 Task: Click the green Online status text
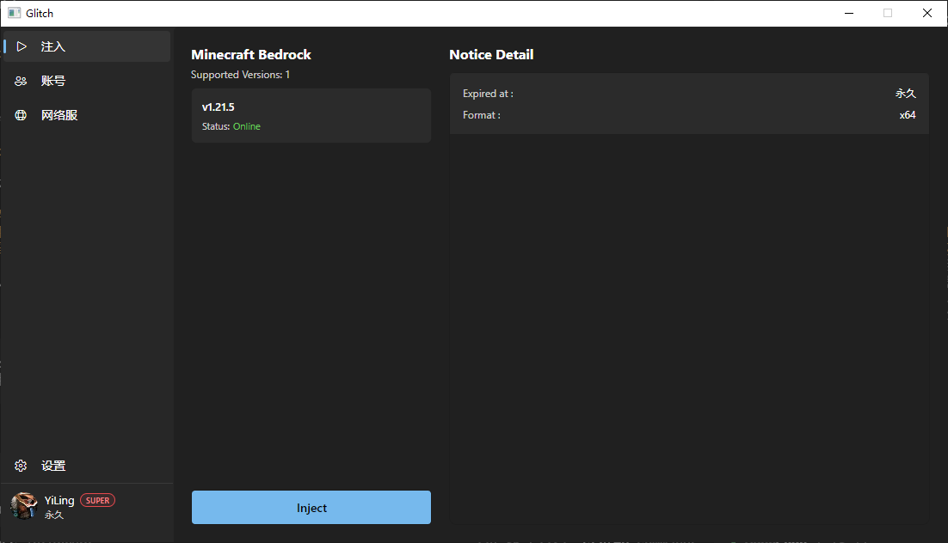tap(247, 126)
